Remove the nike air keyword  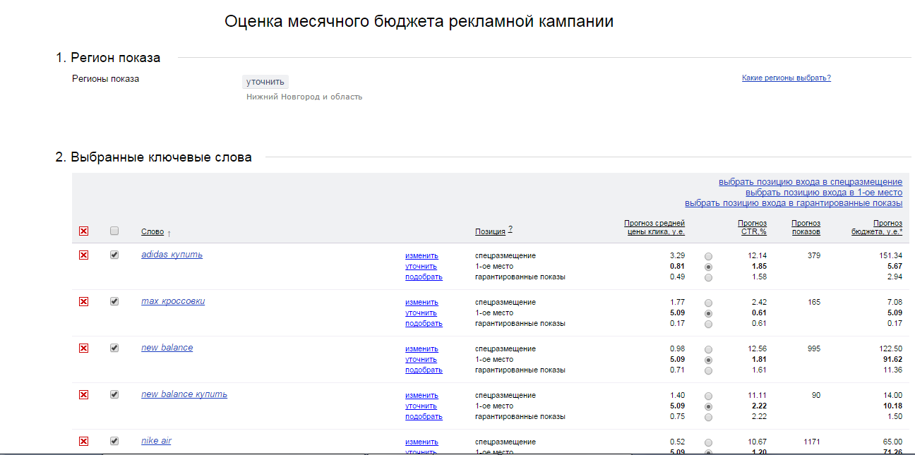click(83, 442)
